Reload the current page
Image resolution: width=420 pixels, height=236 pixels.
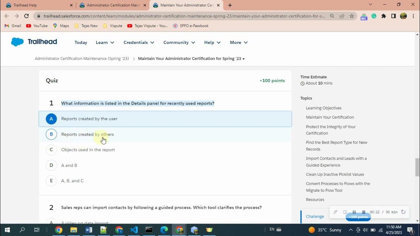(27, 16)
